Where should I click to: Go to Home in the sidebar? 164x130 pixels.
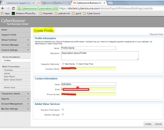pos(15,30)
